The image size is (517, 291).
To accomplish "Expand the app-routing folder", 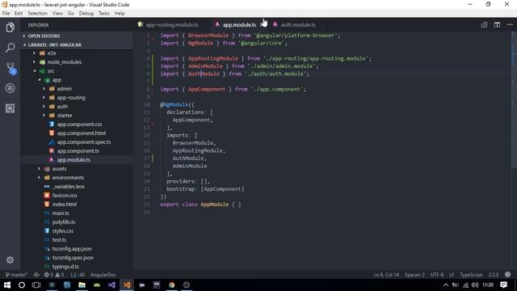I will [71, 98].
